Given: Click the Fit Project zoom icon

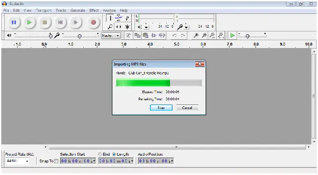Looking at the screenshot, I should pyautogui.click(x=221, y=36).
